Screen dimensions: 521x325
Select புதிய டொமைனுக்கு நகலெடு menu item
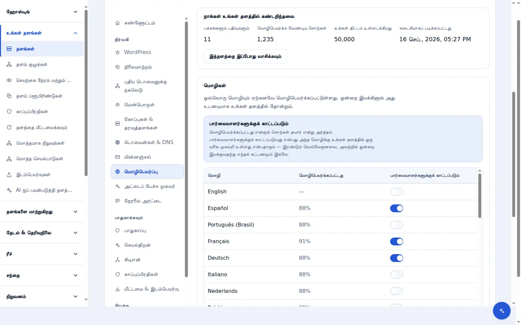(x=147, y=86)
